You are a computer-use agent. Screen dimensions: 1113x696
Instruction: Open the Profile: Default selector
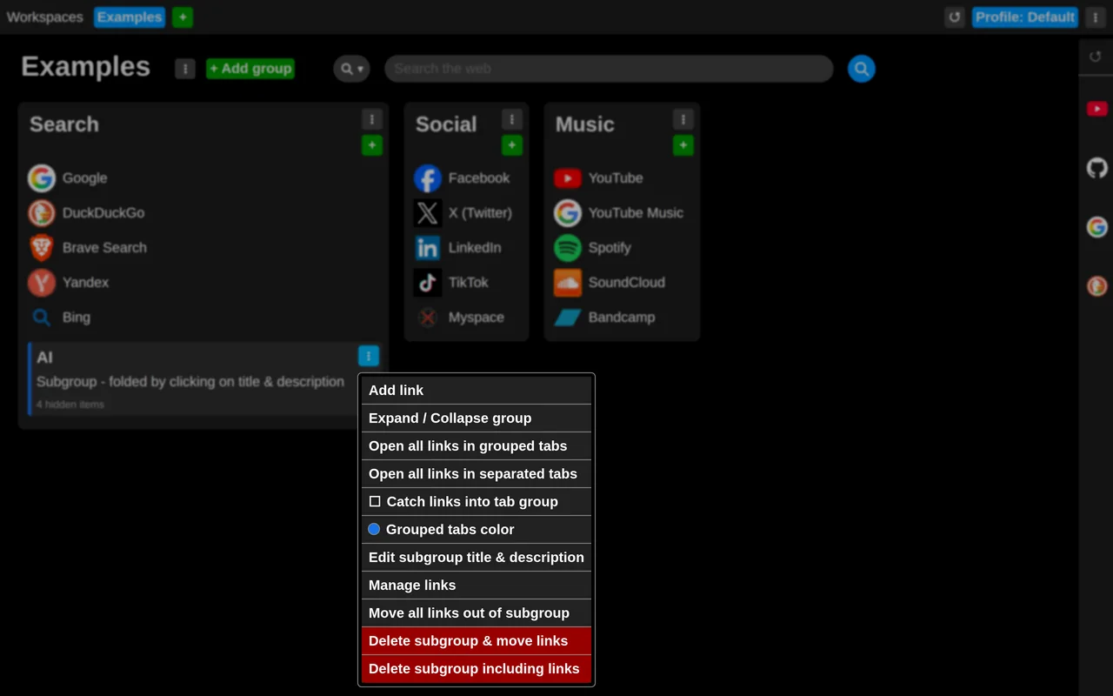click(1025, 17)
